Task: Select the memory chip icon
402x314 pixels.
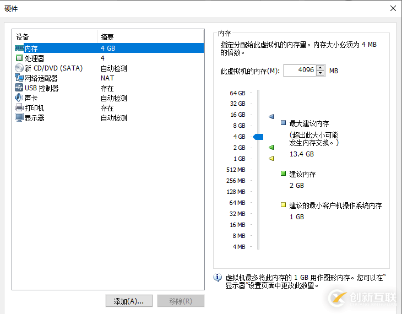Action: coord(19,48)
